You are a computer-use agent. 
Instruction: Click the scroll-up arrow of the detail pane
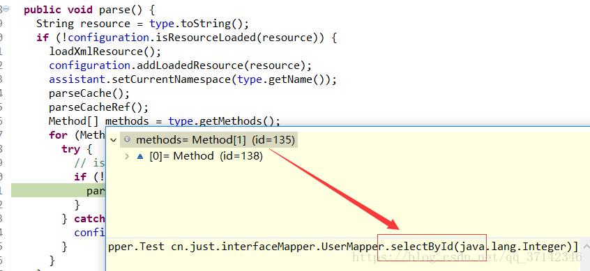click(x=587, y=246)
